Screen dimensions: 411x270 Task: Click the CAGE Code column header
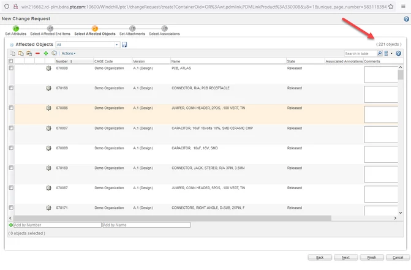113,61
